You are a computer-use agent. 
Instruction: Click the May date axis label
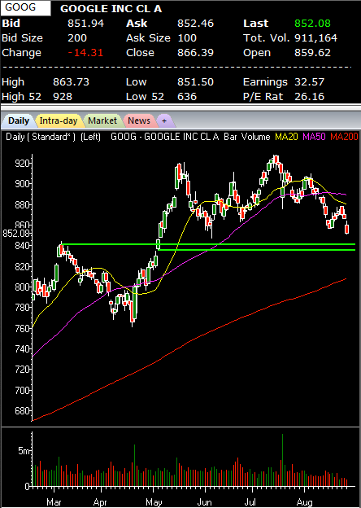click(154, 502)
